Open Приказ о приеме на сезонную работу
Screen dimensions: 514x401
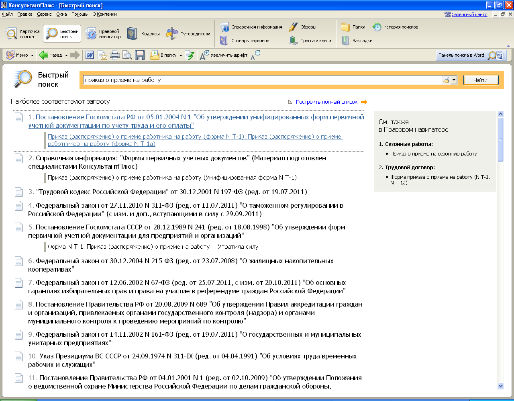434,154
